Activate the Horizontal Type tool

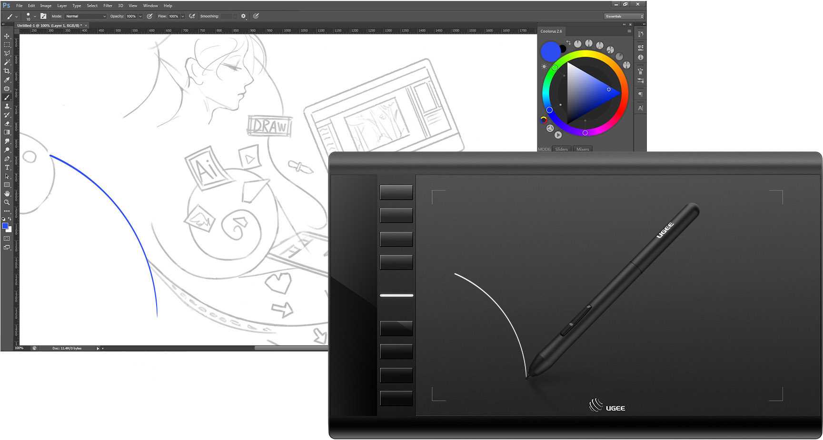coord(7,168)
